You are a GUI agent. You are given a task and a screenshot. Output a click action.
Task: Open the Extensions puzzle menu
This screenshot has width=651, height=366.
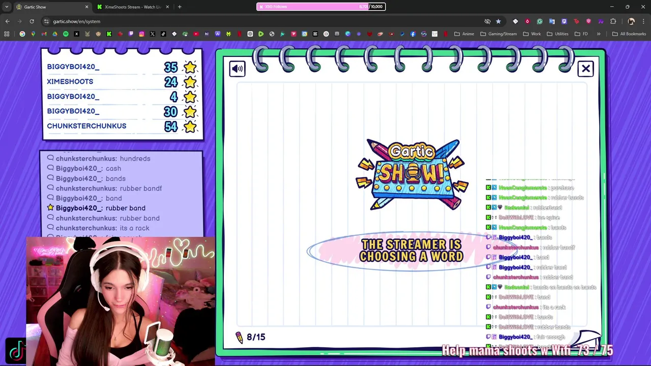pos(613,21)
